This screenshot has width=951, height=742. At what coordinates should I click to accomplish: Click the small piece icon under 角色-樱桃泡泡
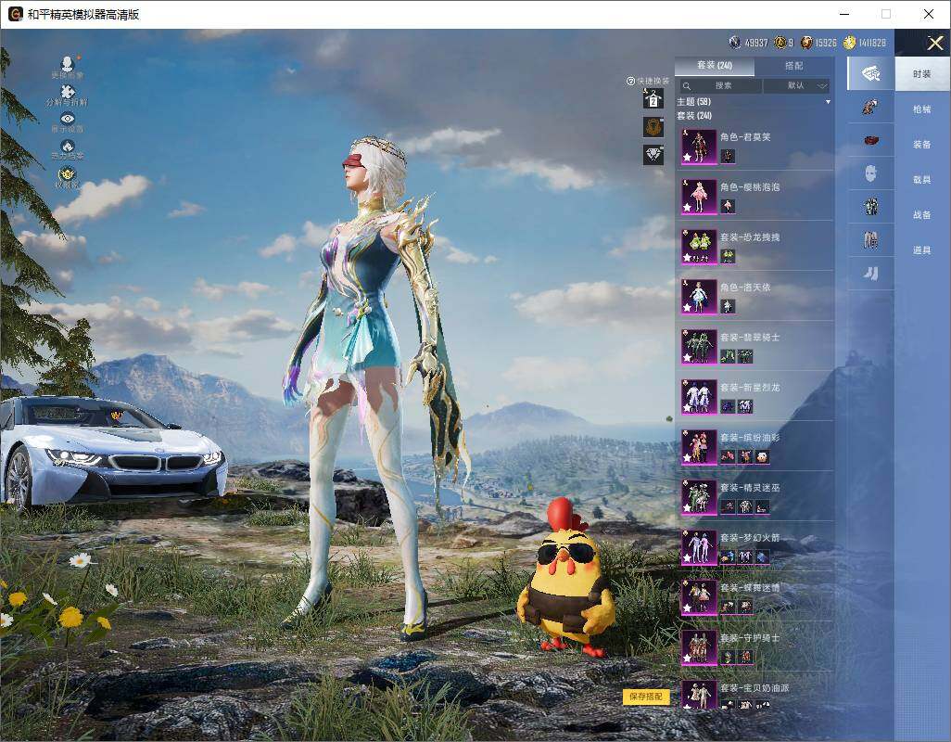click(x=728, y=207)
